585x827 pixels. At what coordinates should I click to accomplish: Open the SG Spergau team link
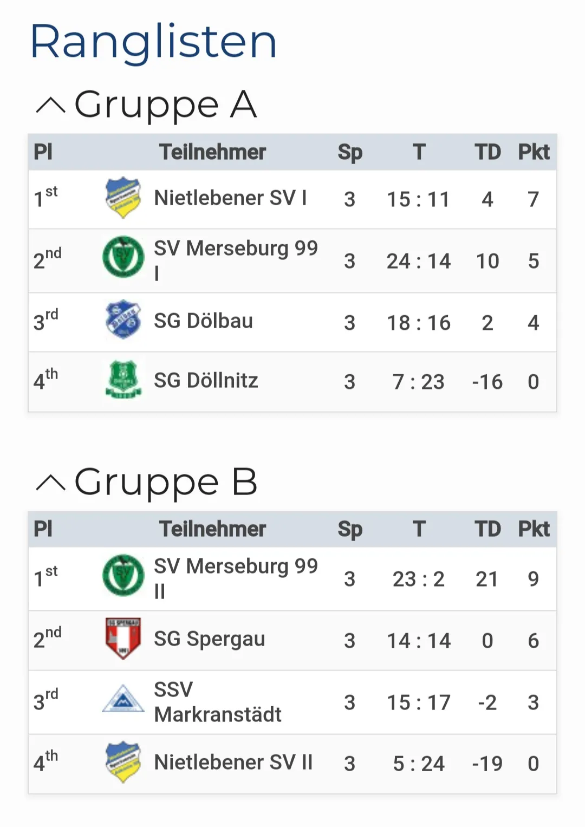pos(210,639)
